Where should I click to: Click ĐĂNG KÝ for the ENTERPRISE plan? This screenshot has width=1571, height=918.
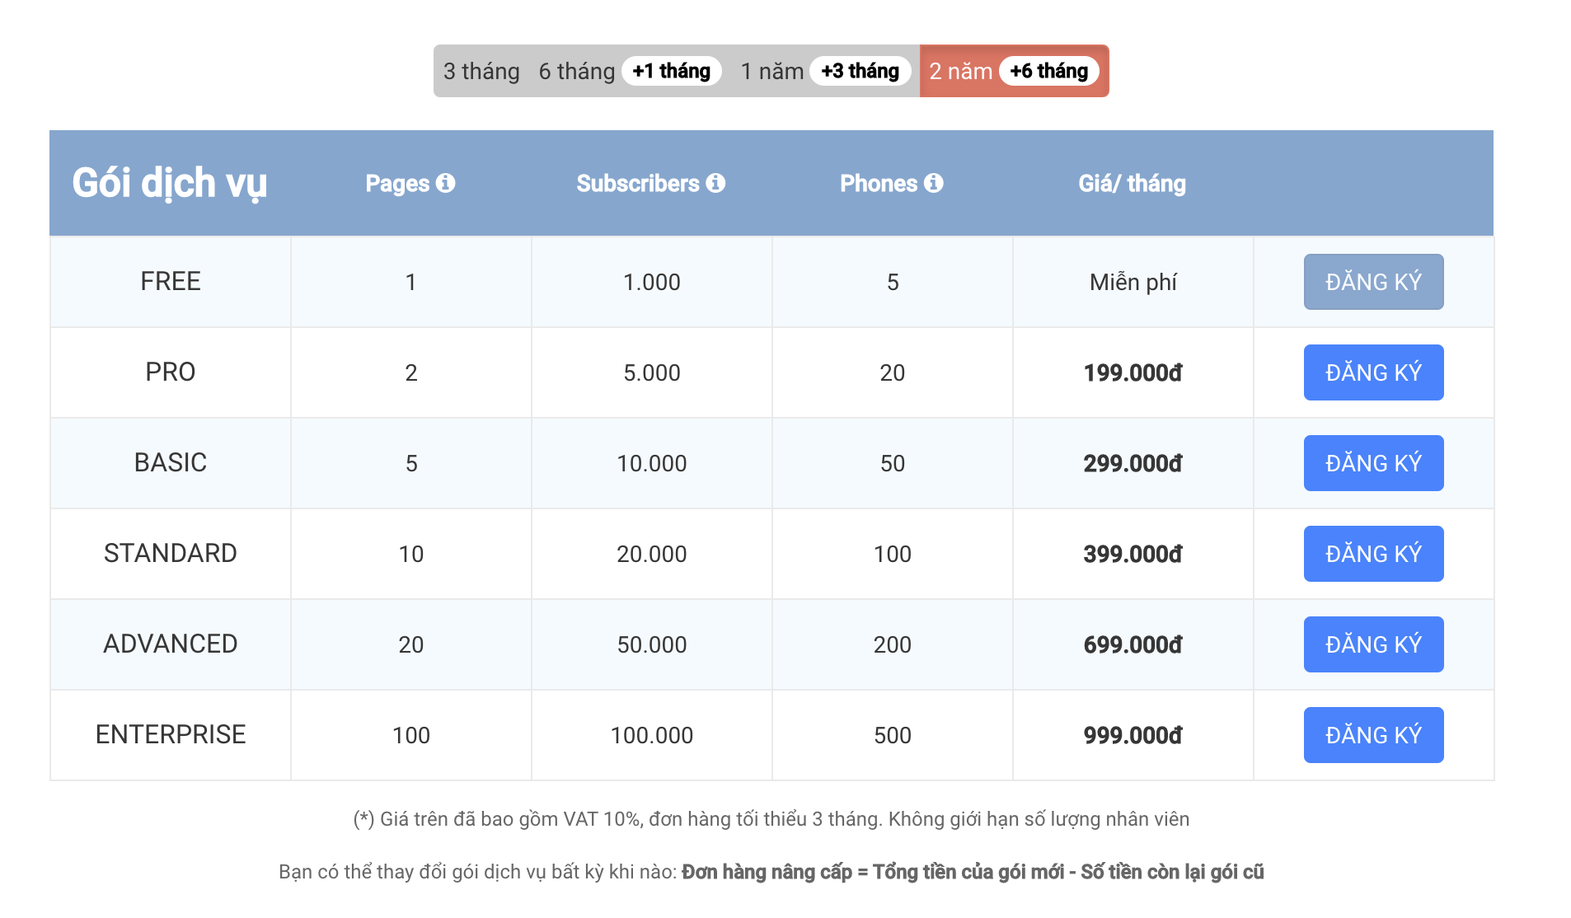(1373, 735)
